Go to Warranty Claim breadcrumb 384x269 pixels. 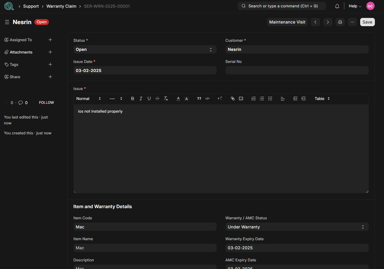61,6
